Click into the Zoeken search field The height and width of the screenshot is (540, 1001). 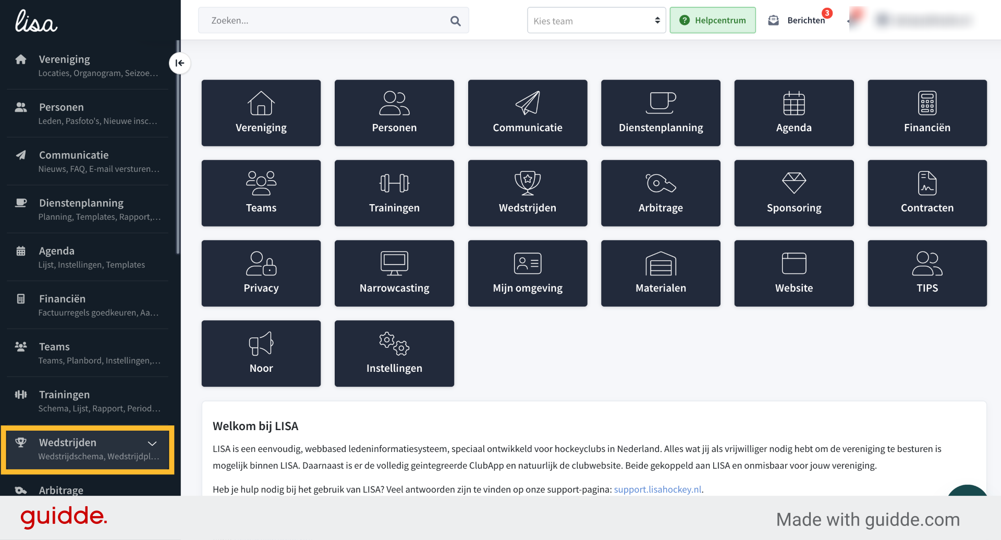click(323, 20)
